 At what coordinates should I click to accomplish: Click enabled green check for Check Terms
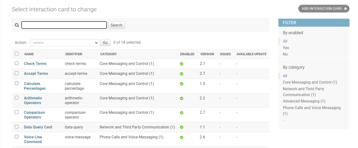(x=181, y=64)
